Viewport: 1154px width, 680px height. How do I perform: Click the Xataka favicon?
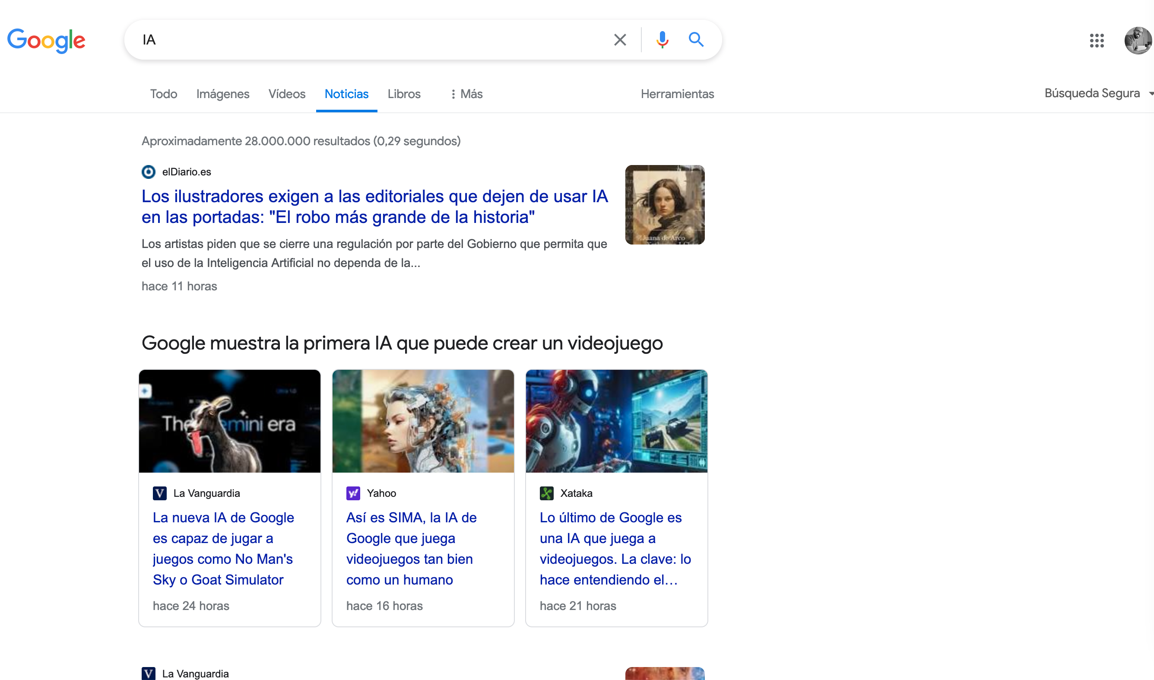point(547,493)
